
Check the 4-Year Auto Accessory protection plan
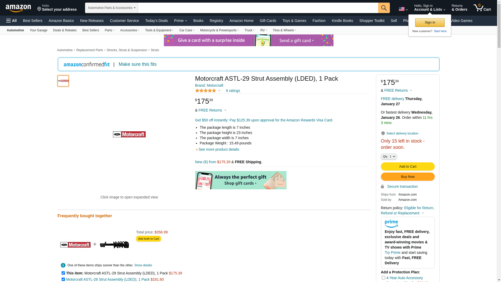(383, 278)
